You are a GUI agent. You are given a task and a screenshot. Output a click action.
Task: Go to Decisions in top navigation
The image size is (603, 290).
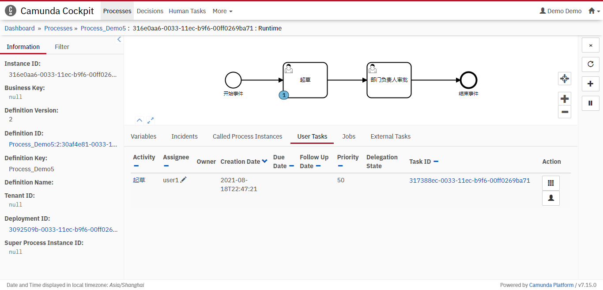150,11
